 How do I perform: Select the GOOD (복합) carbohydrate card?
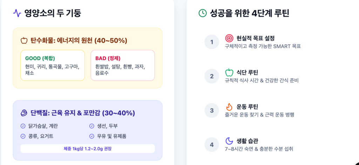[53, 66]
